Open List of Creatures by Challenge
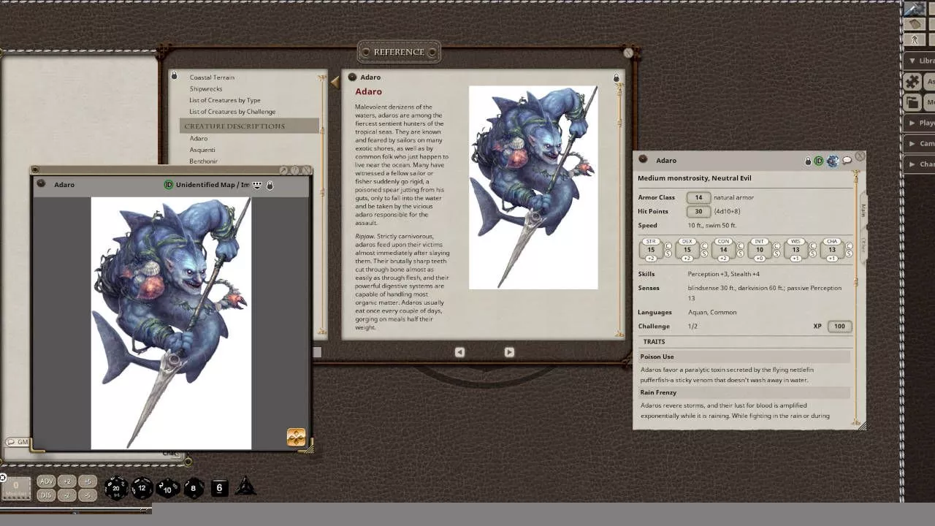 [x=232, y=112]
